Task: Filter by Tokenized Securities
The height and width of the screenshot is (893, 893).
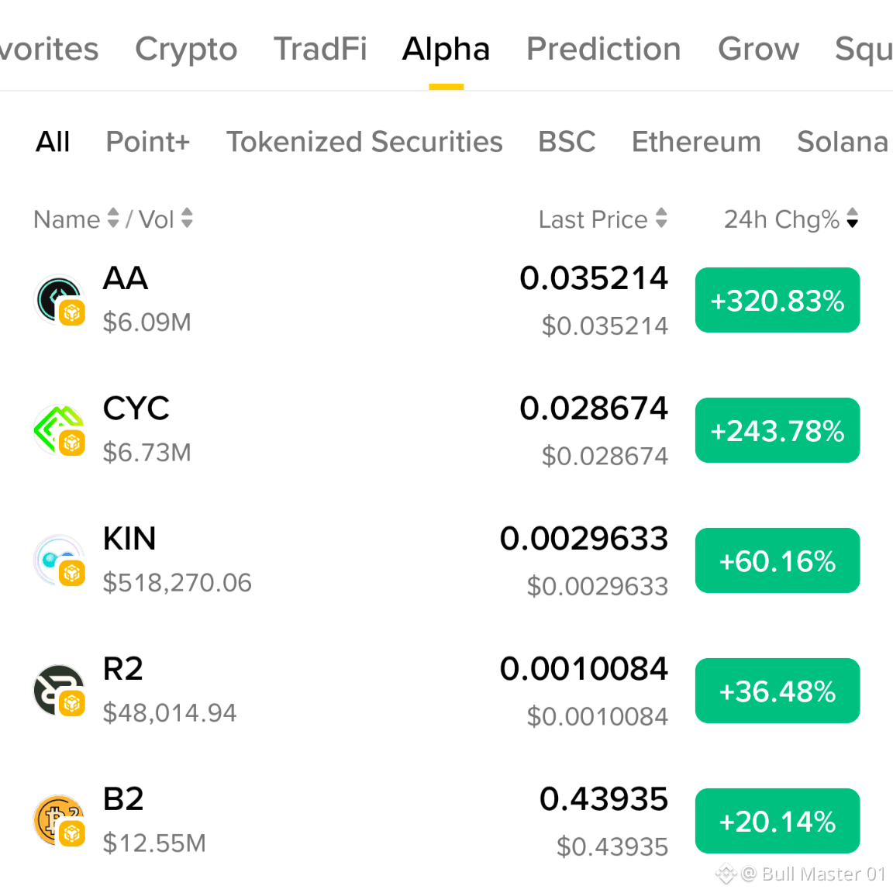Action: 364,142
